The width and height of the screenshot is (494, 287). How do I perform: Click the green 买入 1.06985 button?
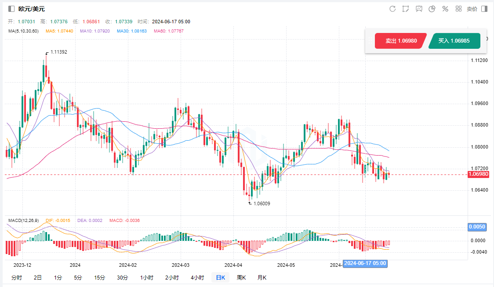pos(454,41)
